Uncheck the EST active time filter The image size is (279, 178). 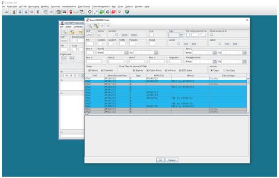180,71
